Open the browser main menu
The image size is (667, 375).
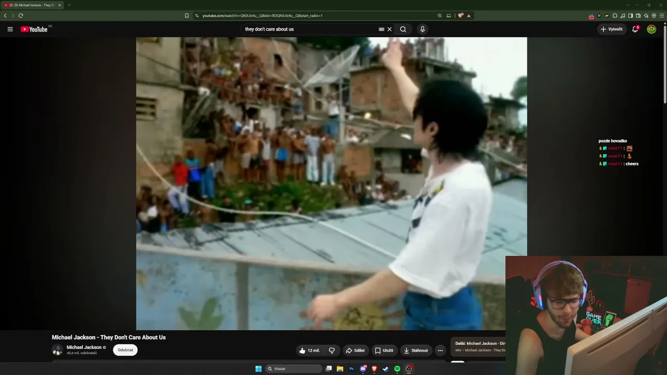(x=662, y=16)
